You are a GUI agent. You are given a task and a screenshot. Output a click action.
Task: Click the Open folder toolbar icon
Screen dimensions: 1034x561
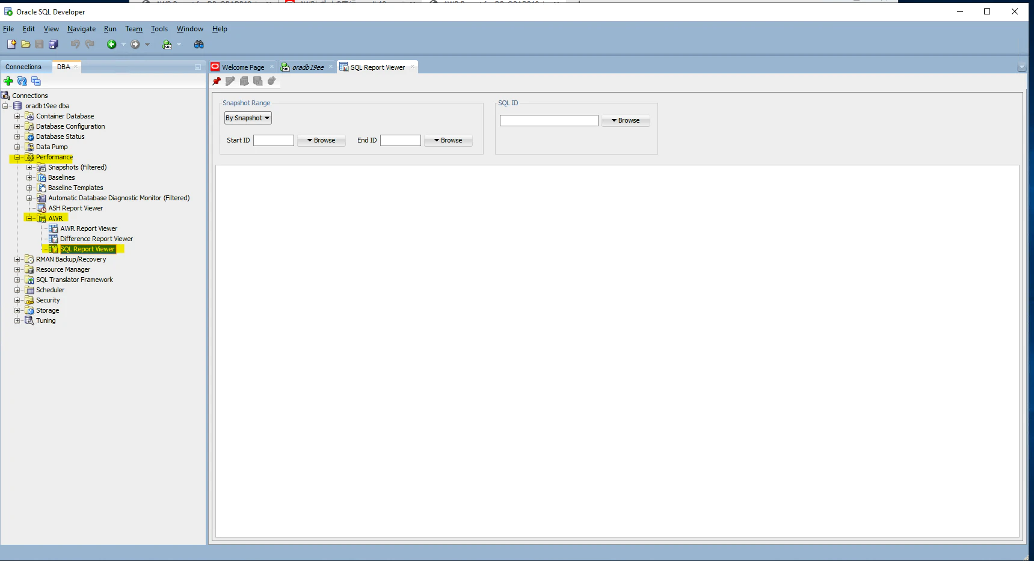pos(26,44)
